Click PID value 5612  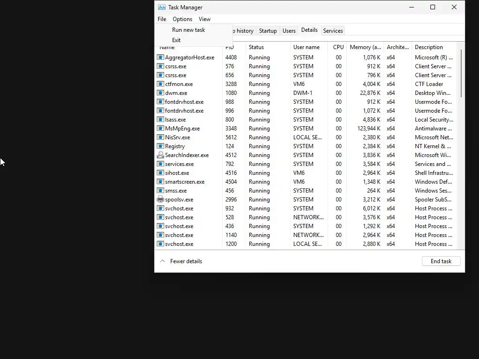click(231, 137)
